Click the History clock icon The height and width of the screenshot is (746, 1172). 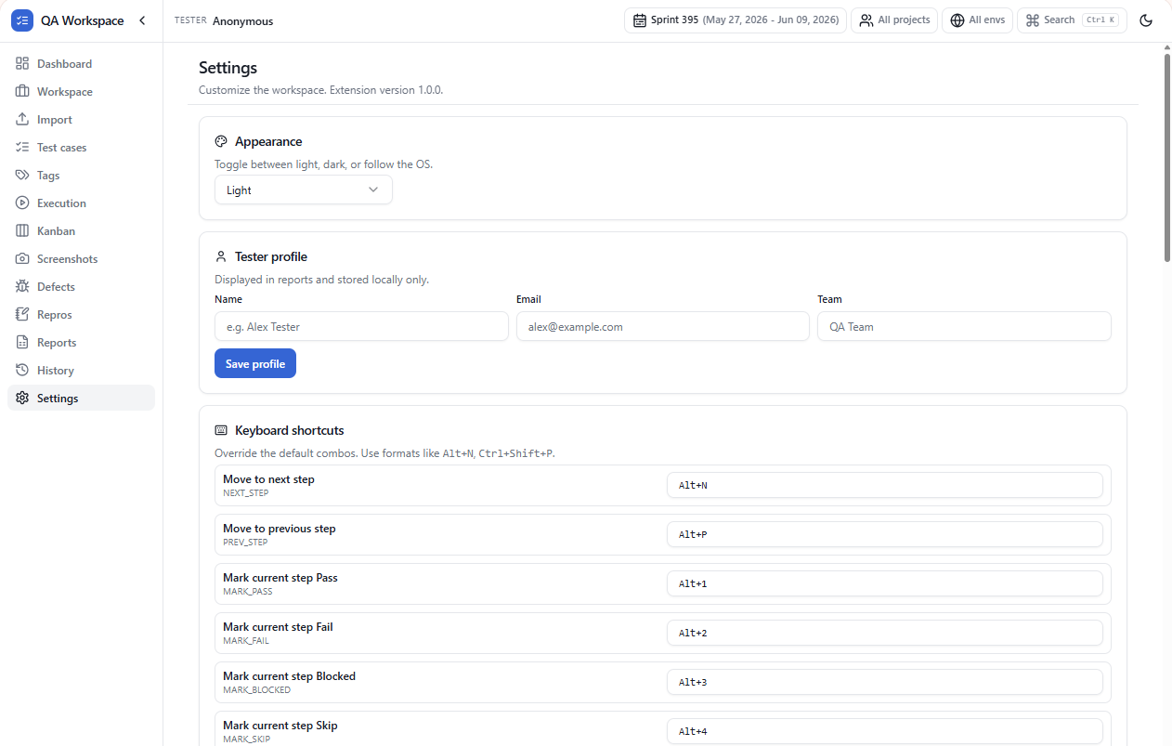point(22,371)
